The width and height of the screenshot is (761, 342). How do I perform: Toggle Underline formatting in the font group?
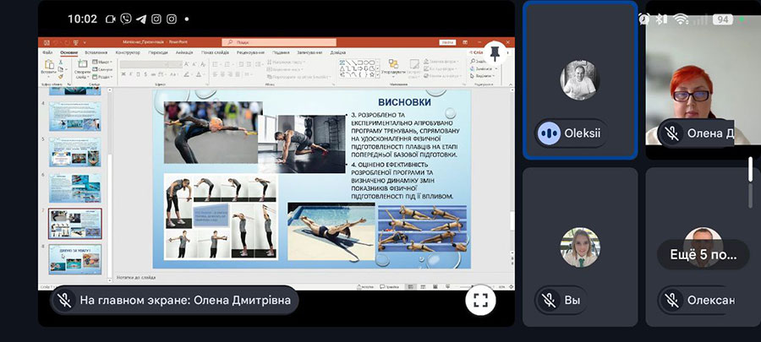[x=138, y=74]
